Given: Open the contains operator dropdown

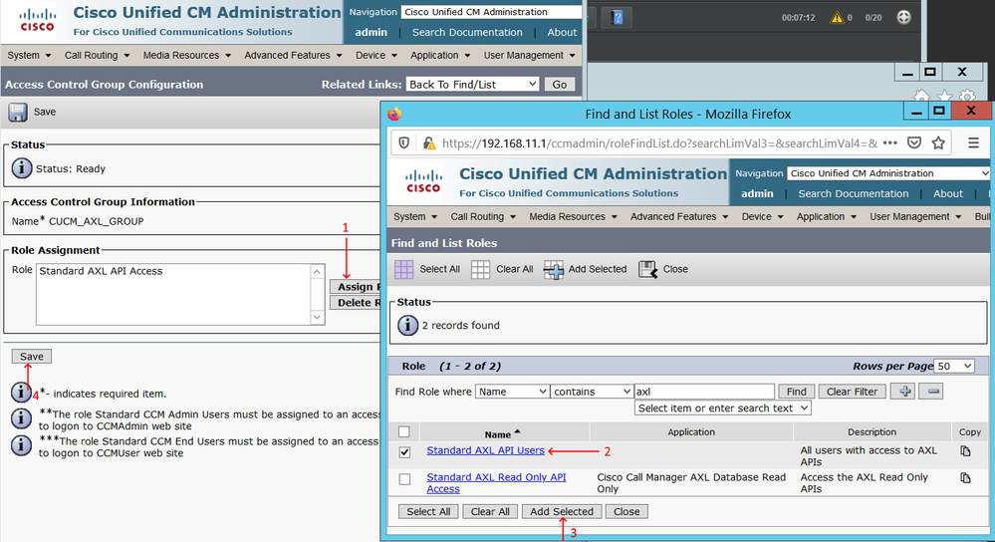Looking at the screenshot, I should (x=591, y=392).
